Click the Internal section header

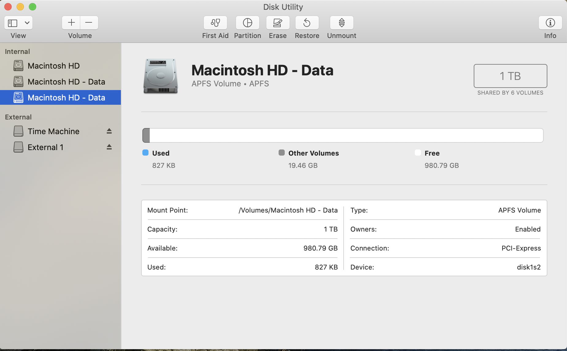coord(17,51)
